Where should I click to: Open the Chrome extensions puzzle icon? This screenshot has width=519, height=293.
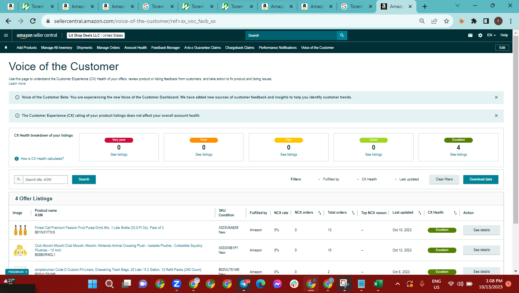(474, 21)
